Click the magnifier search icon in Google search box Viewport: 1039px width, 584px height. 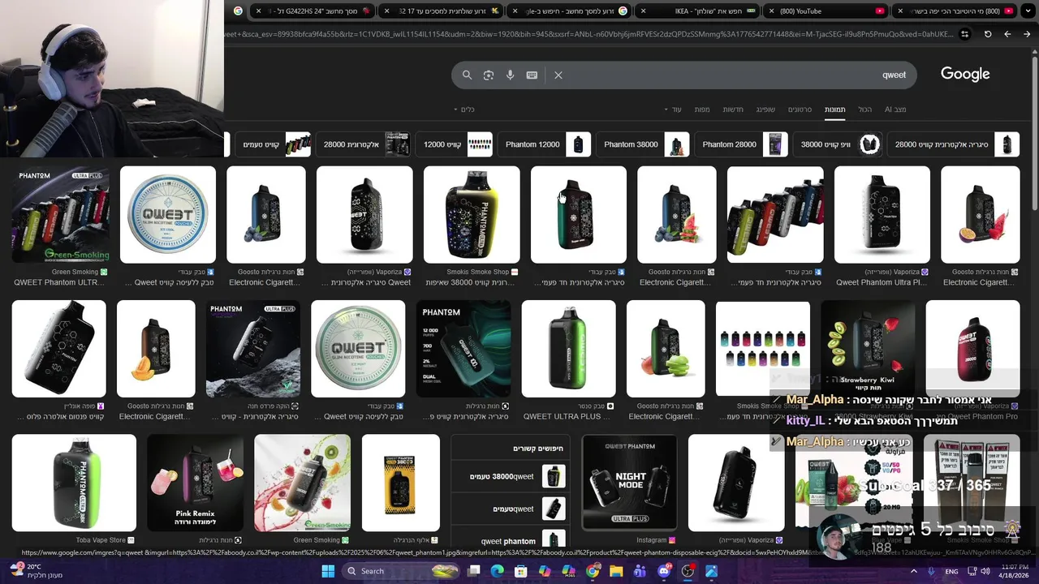(x=467, y=75)
